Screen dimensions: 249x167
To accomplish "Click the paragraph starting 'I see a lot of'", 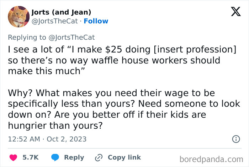I will [122, 60].
